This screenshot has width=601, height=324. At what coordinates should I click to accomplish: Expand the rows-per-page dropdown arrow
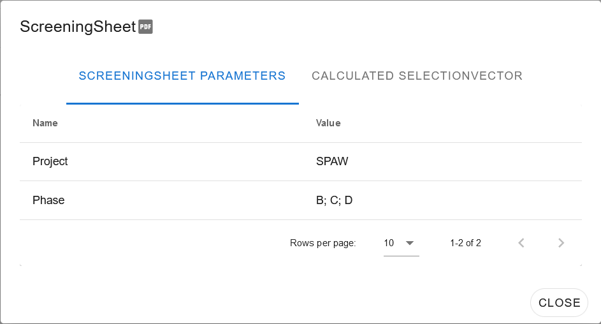pyautogui.click(x=410, y=243)
